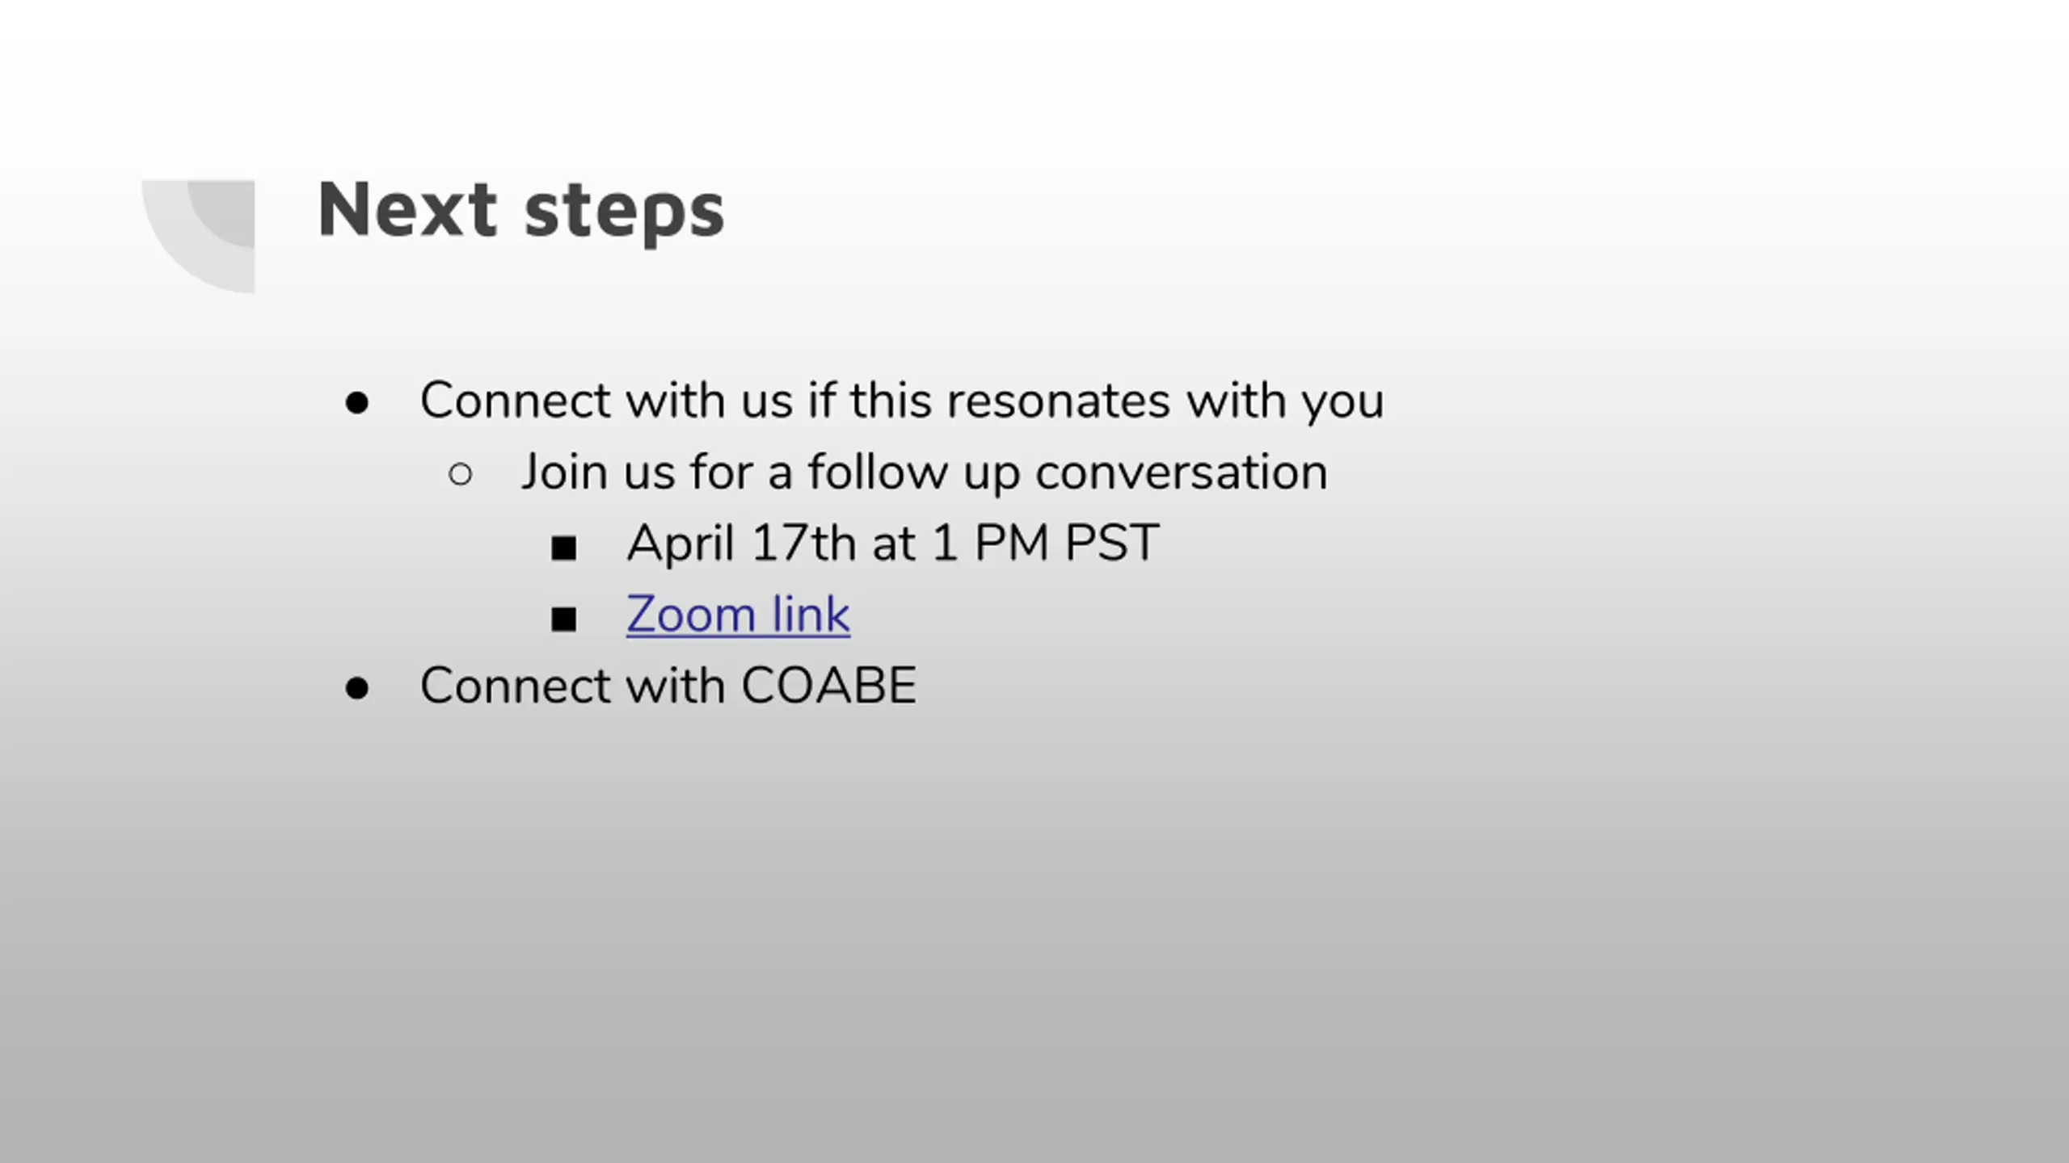Click the round bullet before Connect with COABE
The width and height of the screenshot is (2069, 1163).
coord(356,688)
